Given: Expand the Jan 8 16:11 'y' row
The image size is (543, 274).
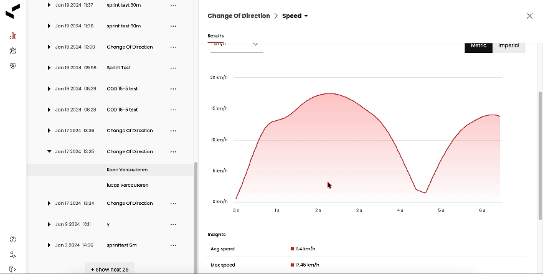Looking at the screenshot, I should pyautogui.click(x=49, y=224).
